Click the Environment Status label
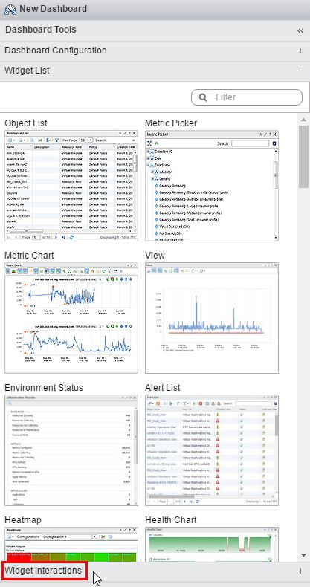The image size is (310, 587). coord(44,387)
